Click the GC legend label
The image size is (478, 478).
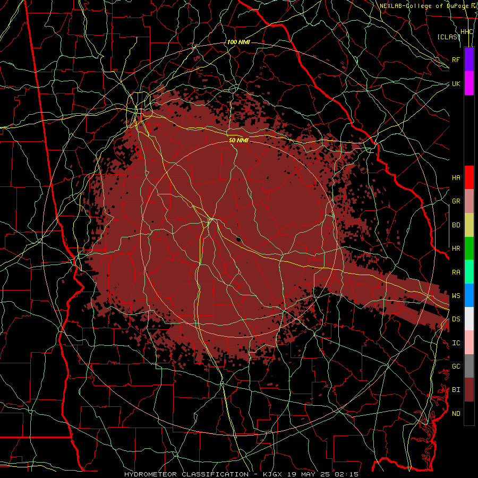click(x=456, y=366)
